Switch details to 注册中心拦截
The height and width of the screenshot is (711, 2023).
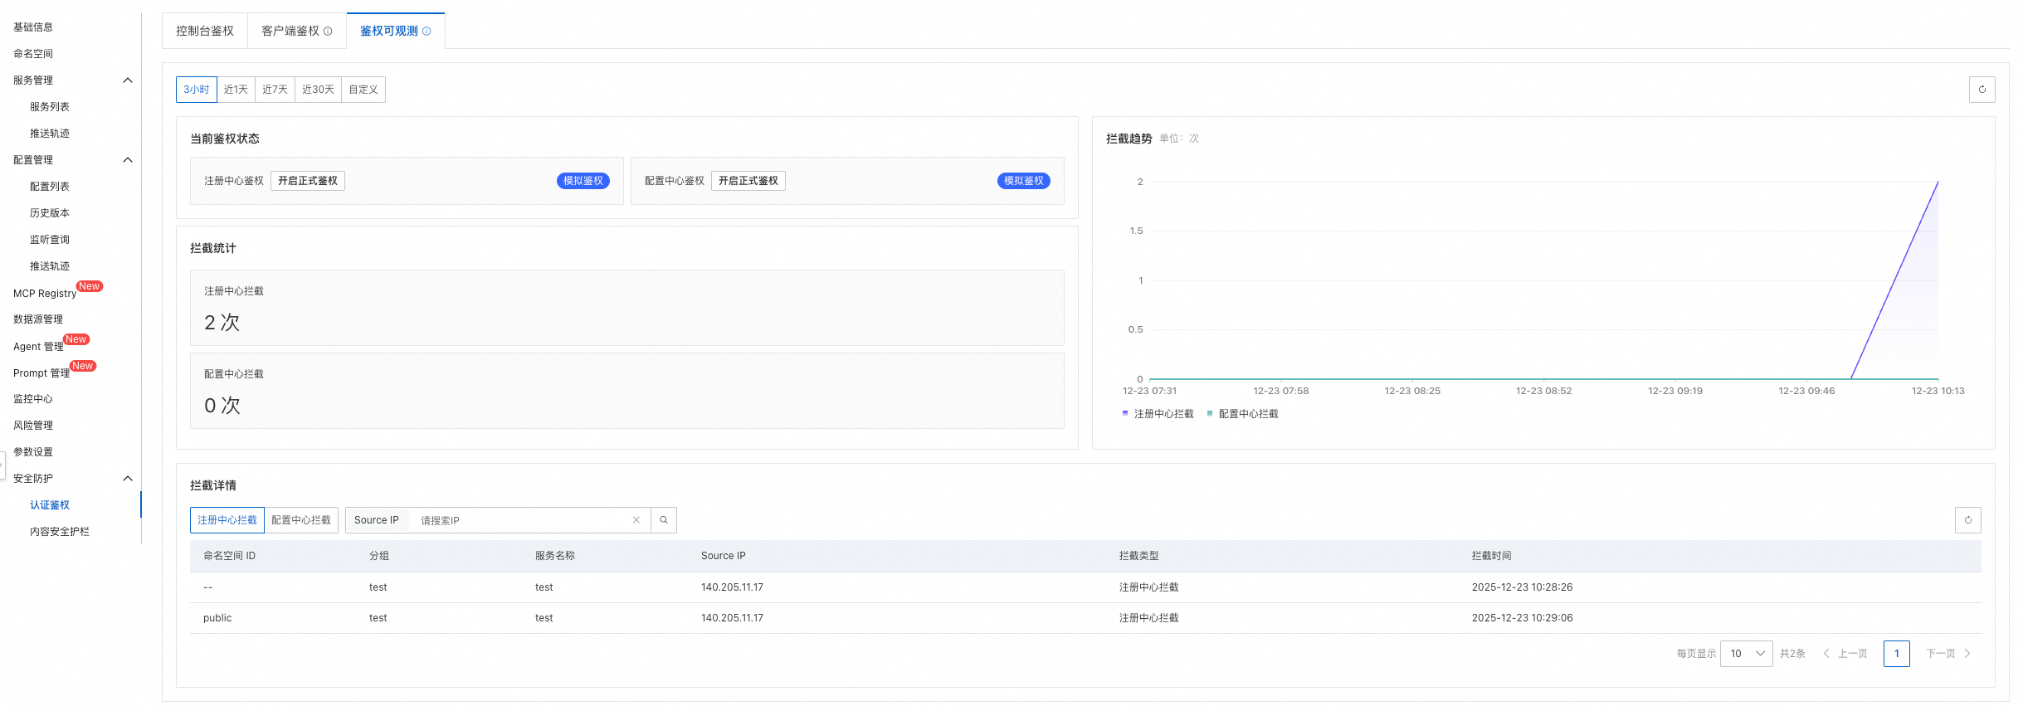coord(227,520)
